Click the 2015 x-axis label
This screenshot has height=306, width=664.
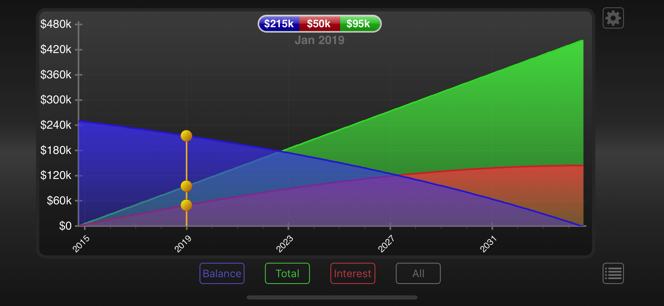[x=81, y=244]
